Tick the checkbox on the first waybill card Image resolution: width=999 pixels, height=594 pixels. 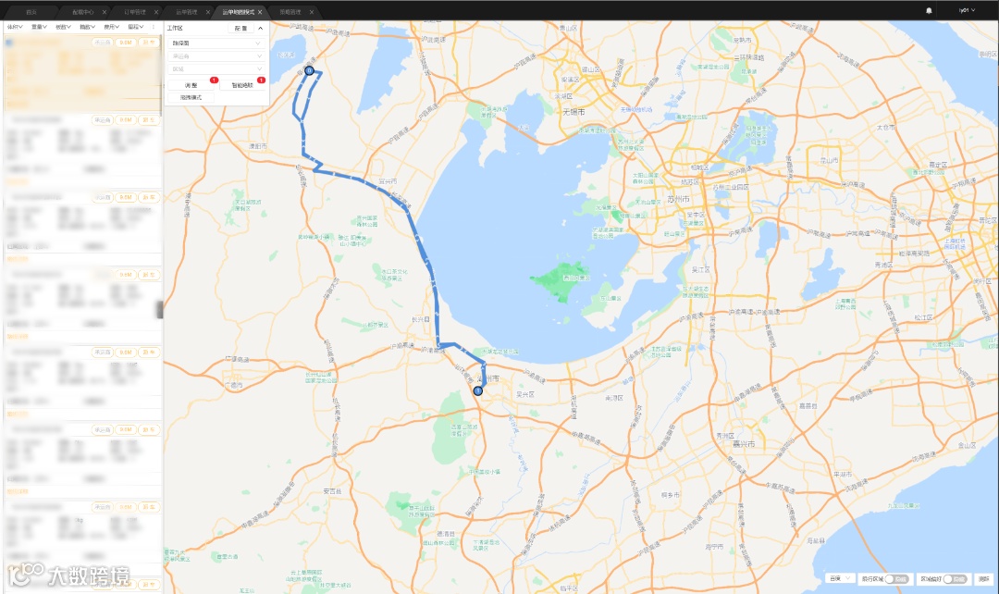coord(9,43)
